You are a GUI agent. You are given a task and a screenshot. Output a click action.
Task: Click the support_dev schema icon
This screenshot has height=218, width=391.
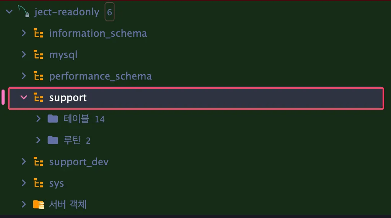click(x=38, y=162)
